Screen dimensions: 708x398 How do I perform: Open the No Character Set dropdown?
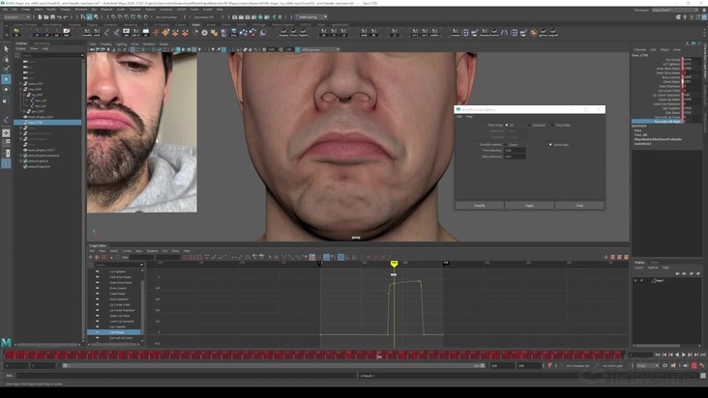coord(578,365)
